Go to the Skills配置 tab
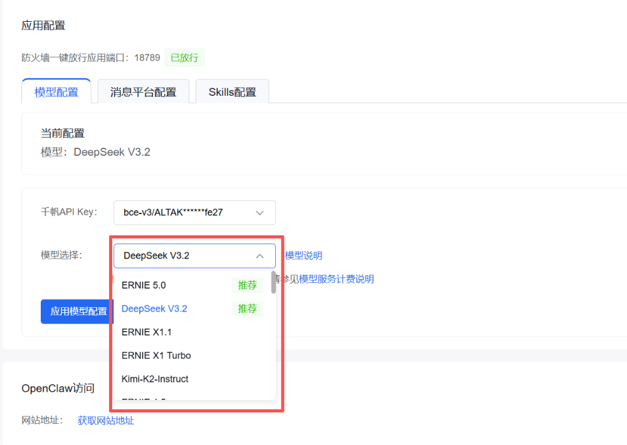 (x=232, y=92)
